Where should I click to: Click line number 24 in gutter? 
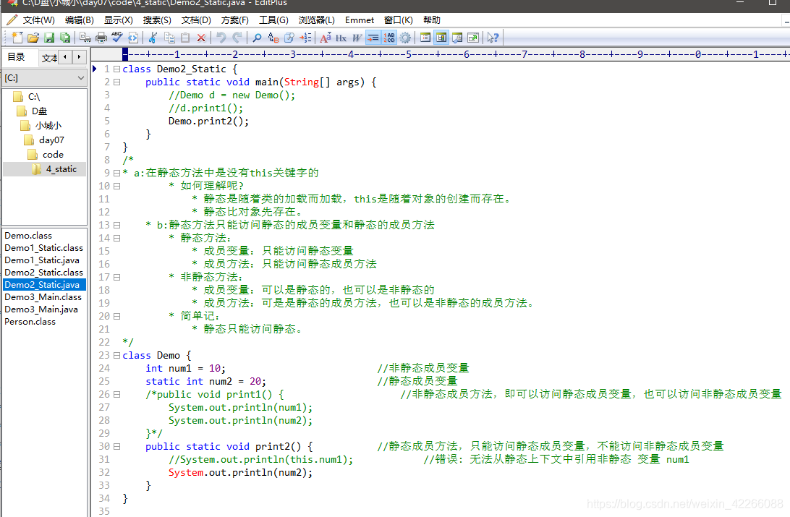[x=104, y=369]
